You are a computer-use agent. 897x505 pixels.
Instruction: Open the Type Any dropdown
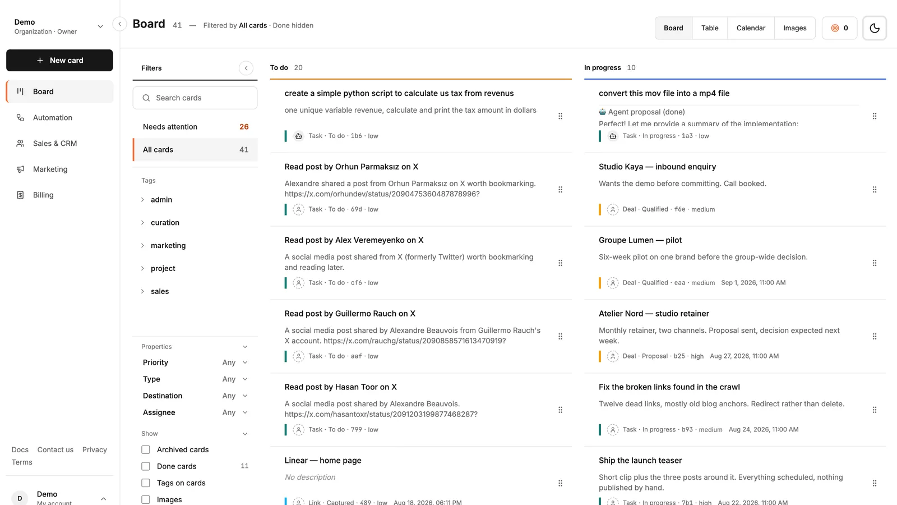point(235,379)
